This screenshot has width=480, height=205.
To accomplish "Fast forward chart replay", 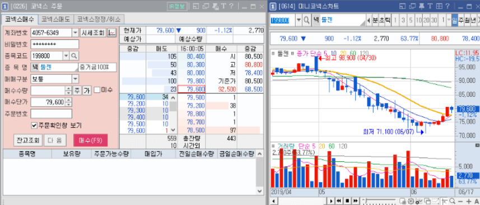I will click(356, 201).
